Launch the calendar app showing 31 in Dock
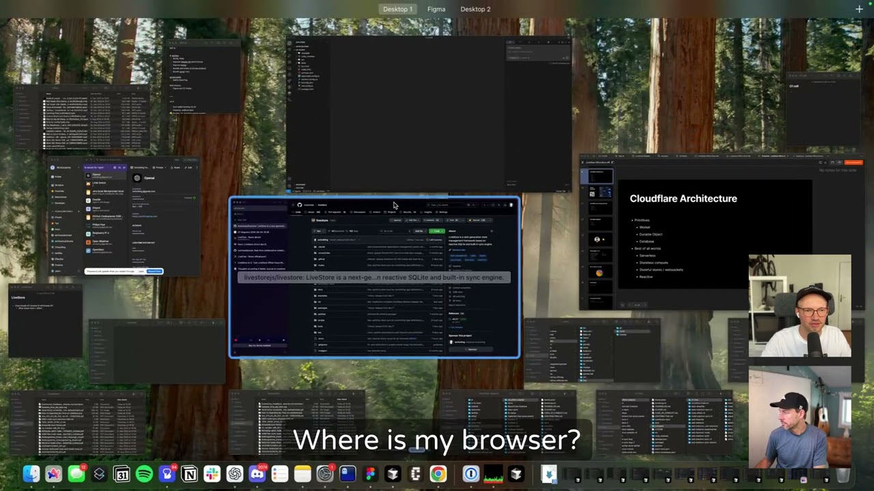Viewport: 874px width, 491px height. point(122,474)
